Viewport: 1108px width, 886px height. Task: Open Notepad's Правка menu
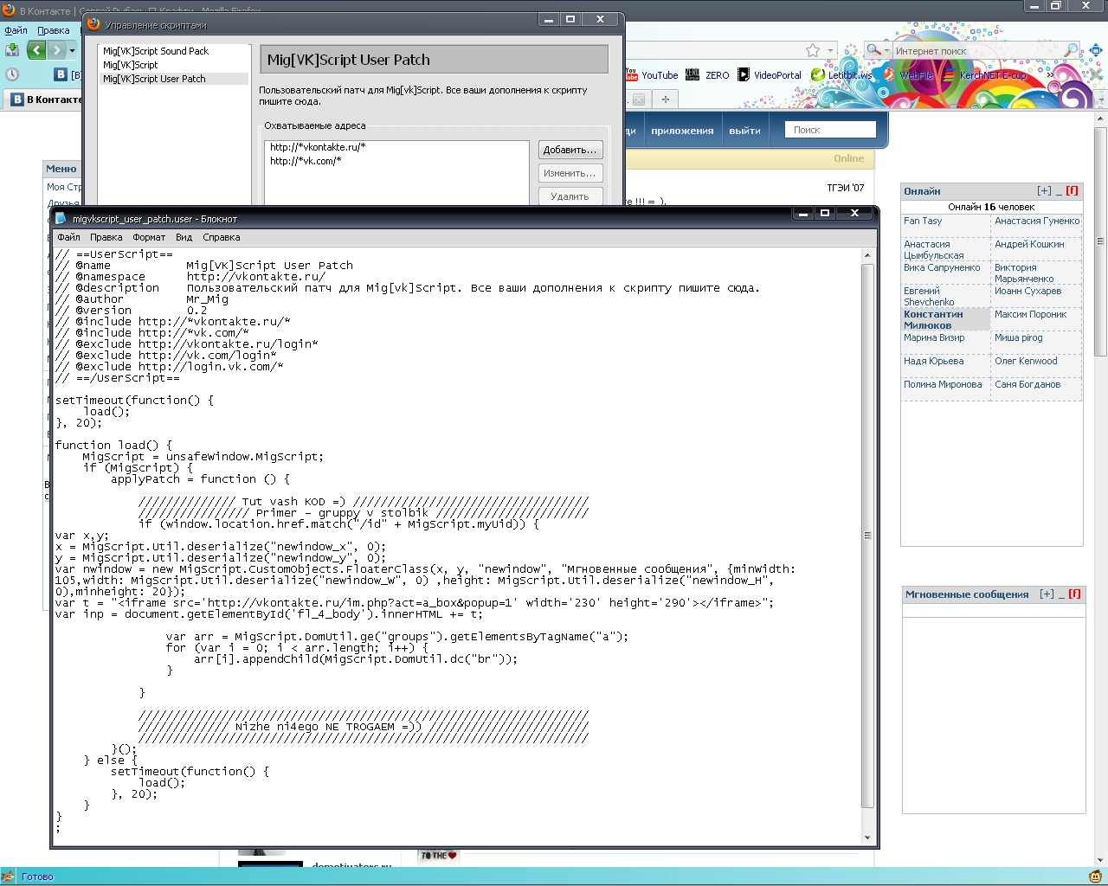click(x=106, y=237)
